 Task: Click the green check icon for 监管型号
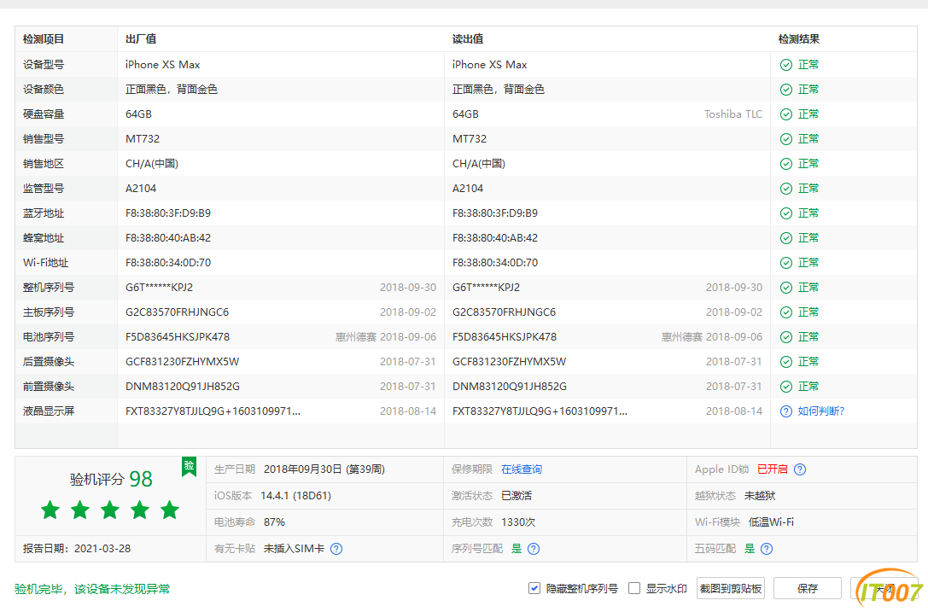786,189
